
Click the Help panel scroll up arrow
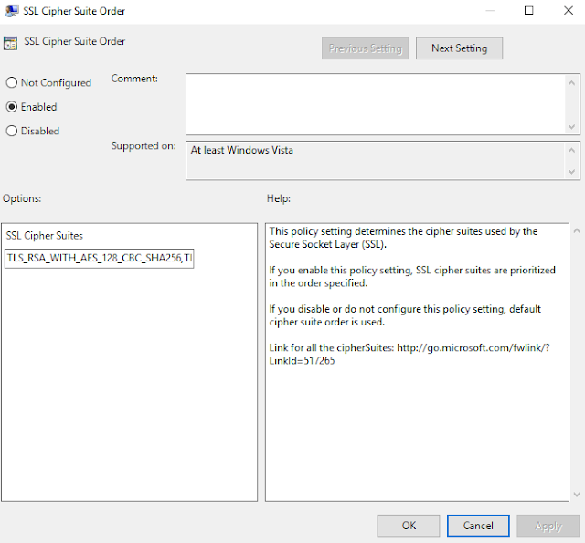point(577,231)
